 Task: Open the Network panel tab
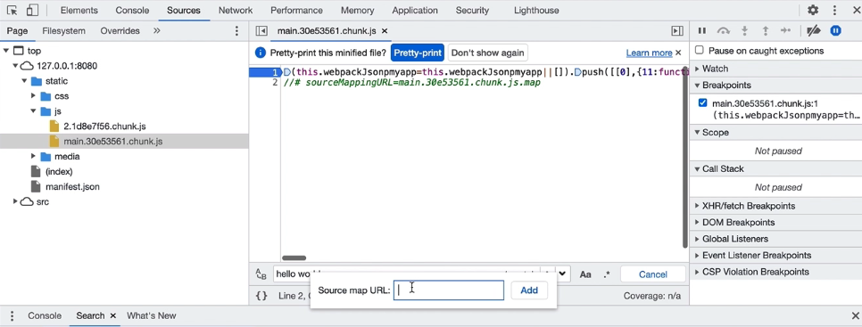tap(236, 11)
